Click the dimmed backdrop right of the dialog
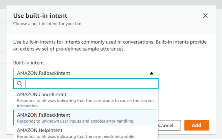The height and width of the screenshot is (140, 222). pyautogui.click(x=219, y=76)
